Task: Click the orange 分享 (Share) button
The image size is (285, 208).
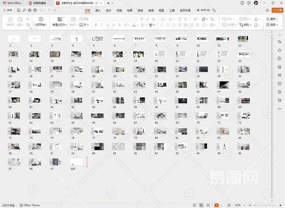Action: pos(277,10)
